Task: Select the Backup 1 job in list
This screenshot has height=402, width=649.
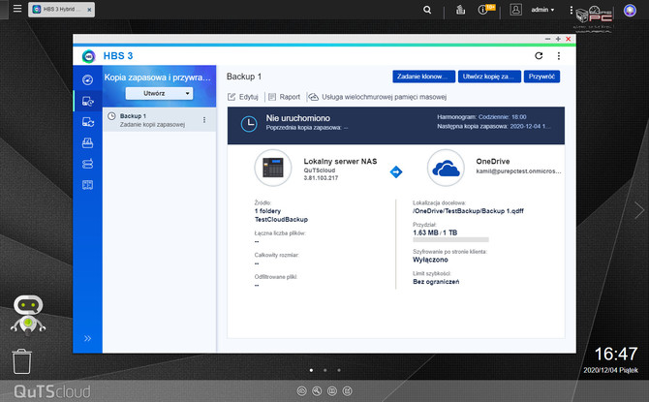Action: point(160,120)
